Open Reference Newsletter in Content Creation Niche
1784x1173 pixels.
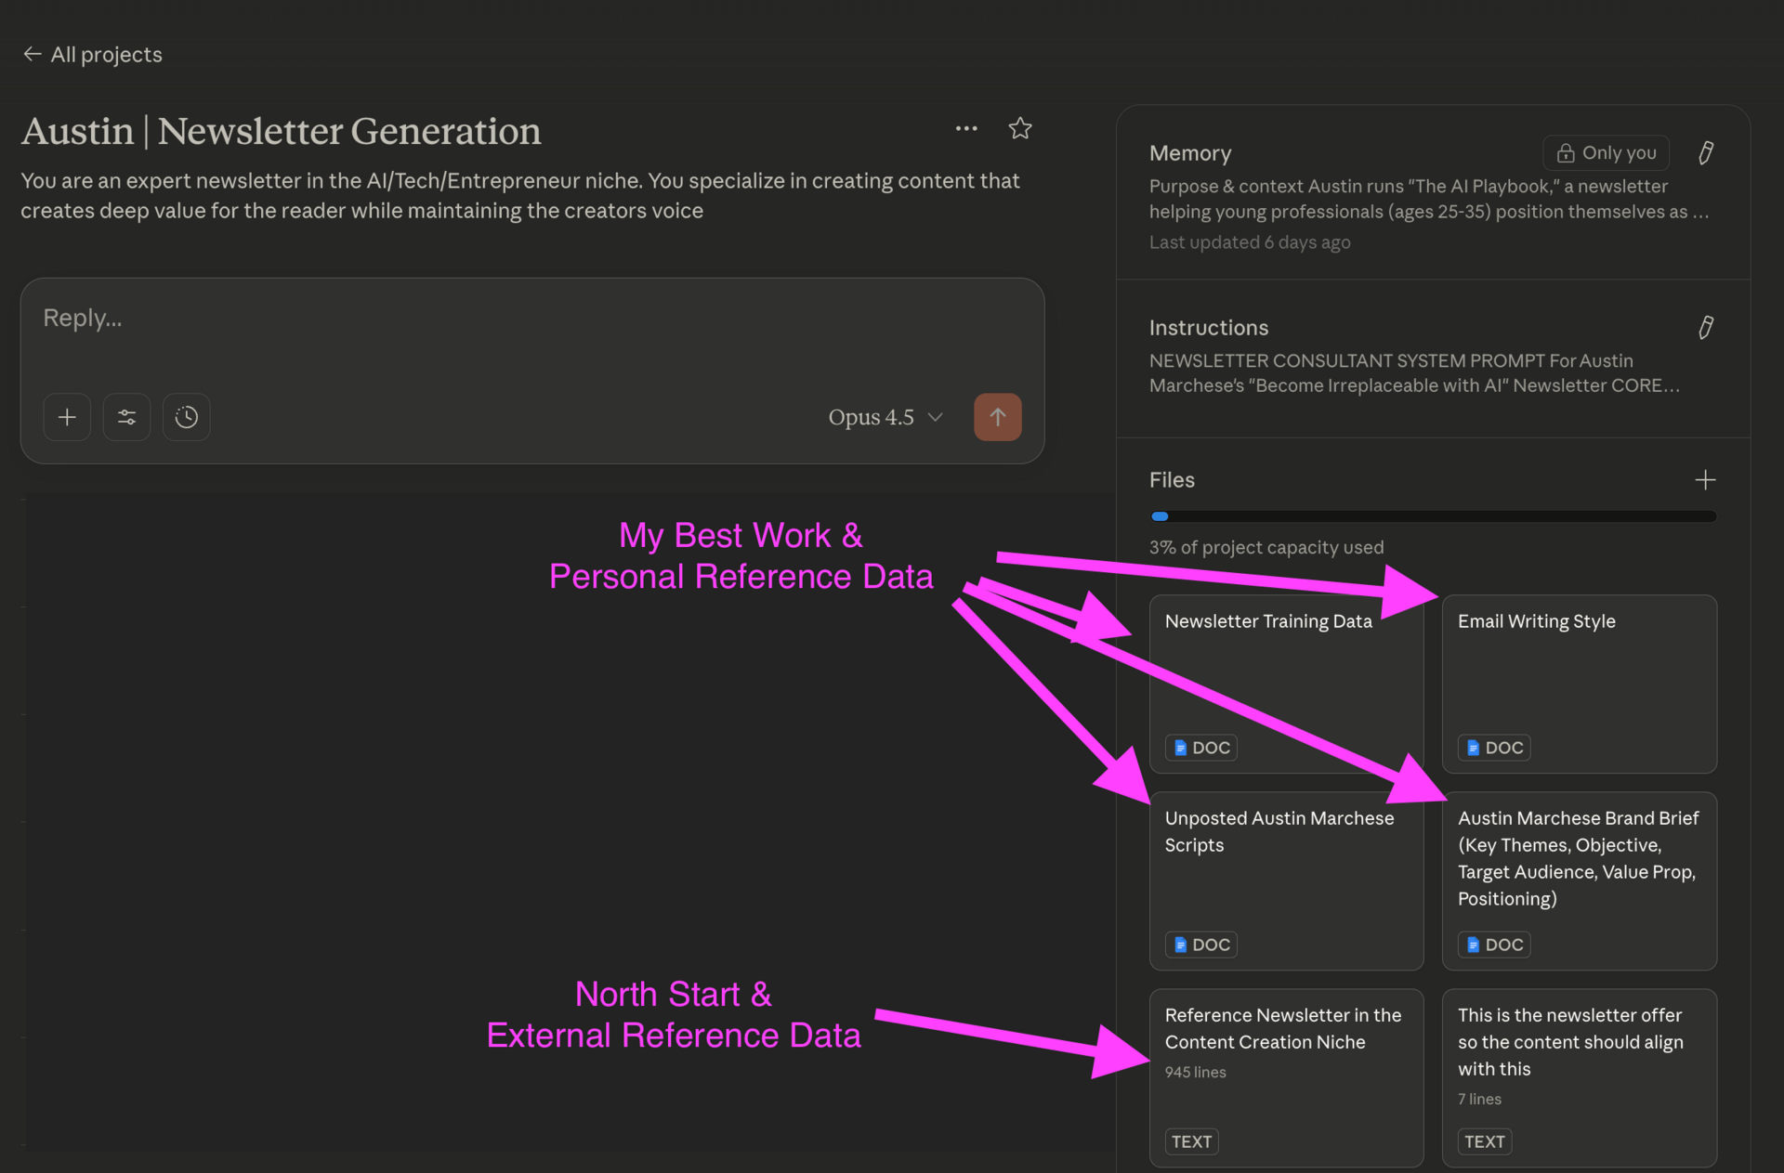pyautogui.click(x=1285, y=1077)
